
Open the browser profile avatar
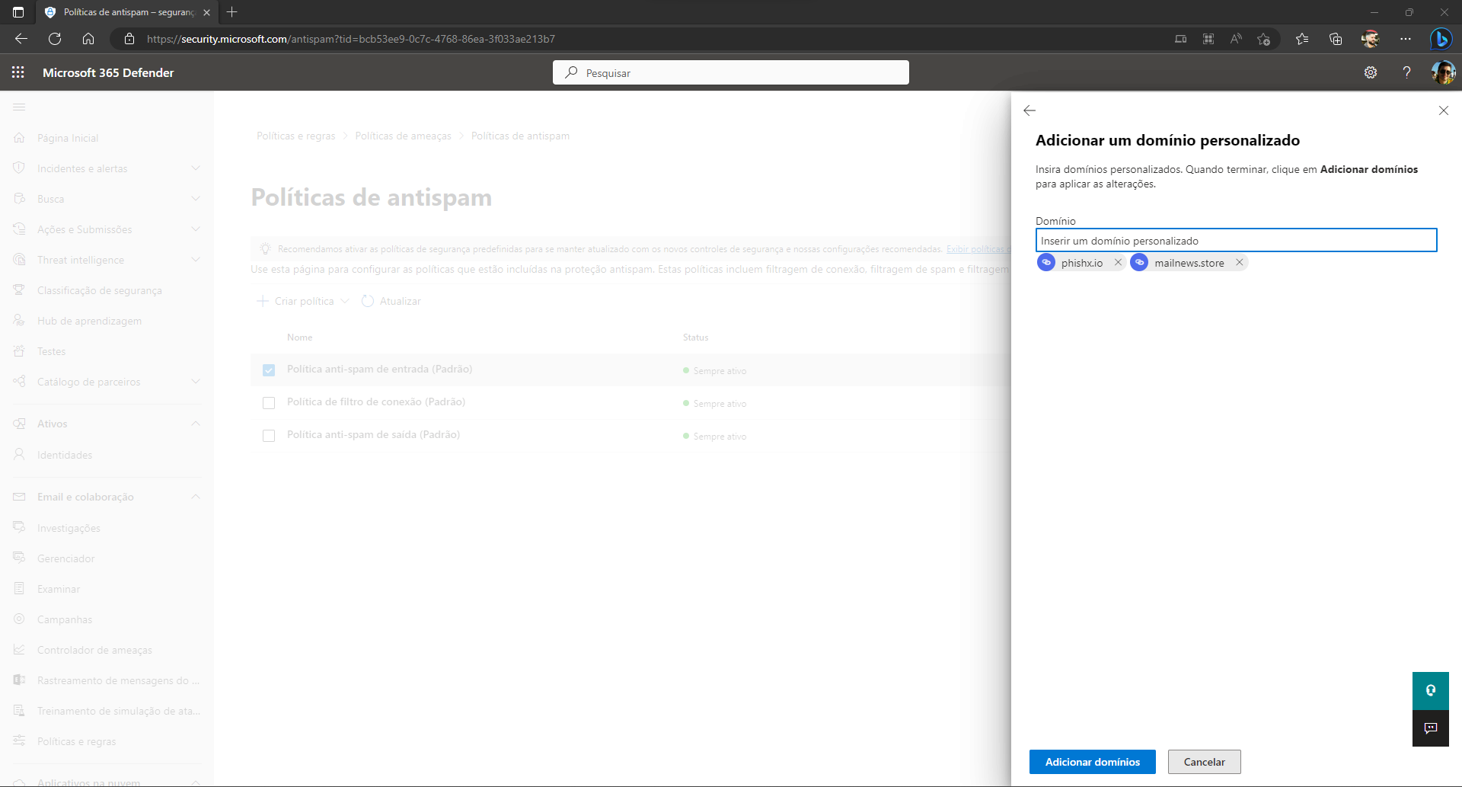[x=1371, y=39]
